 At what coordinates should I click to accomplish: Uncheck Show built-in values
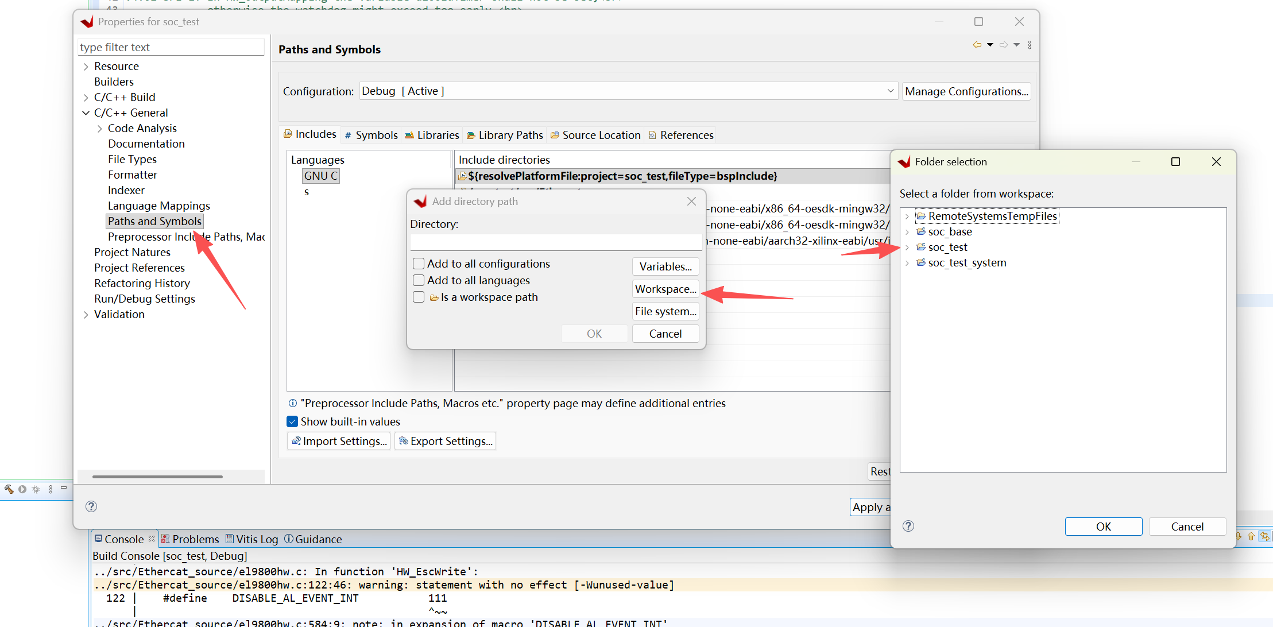(x=292, y=421)
